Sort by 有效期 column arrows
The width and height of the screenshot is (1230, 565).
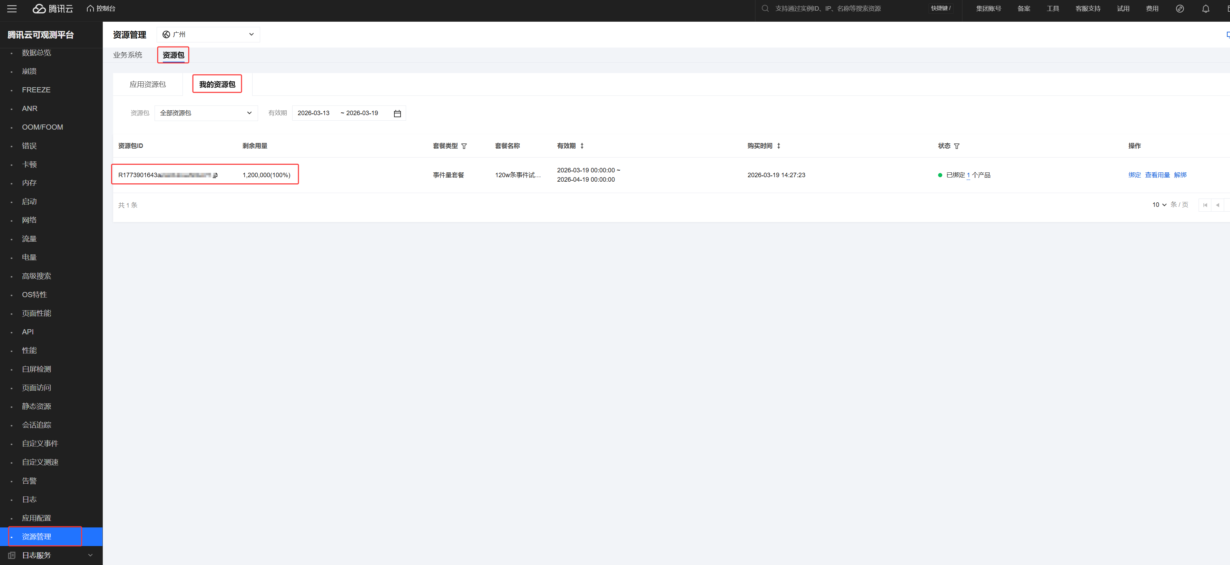(x=582, y=146)
